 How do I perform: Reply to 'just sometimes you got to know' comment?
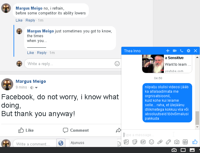(x=42, y=53)
